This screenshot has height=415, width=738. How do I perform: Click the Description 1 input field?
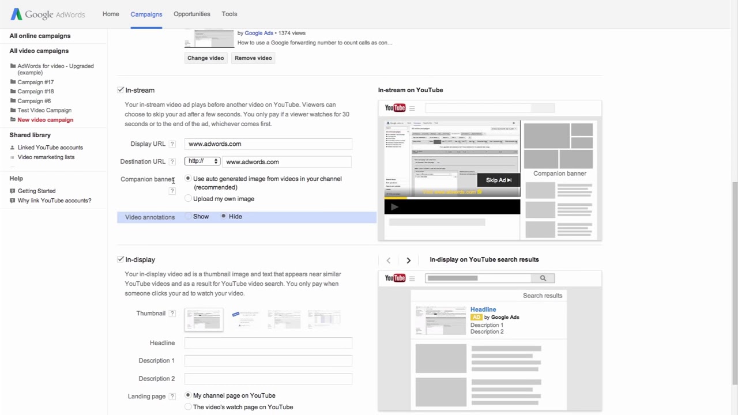268,361
